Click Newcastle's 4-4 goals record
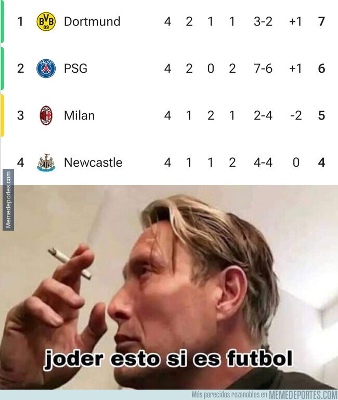 coord(263,163)
